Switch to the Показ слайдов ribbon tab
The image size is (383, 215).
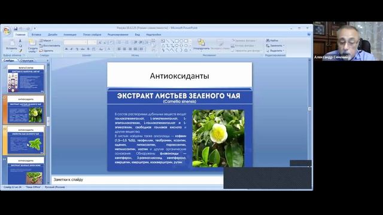click(x=92, y=35)
